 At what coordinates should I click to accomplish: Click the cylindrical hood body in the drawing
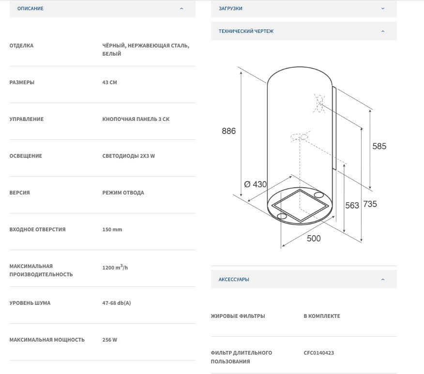click(x=290, y=121)
